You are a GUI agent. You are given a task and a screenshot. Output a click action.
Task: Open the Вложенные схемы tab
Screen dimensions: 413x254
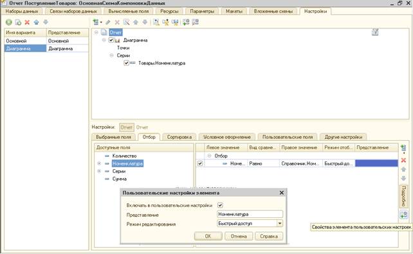pyautogui.click(x=273, y=12)
